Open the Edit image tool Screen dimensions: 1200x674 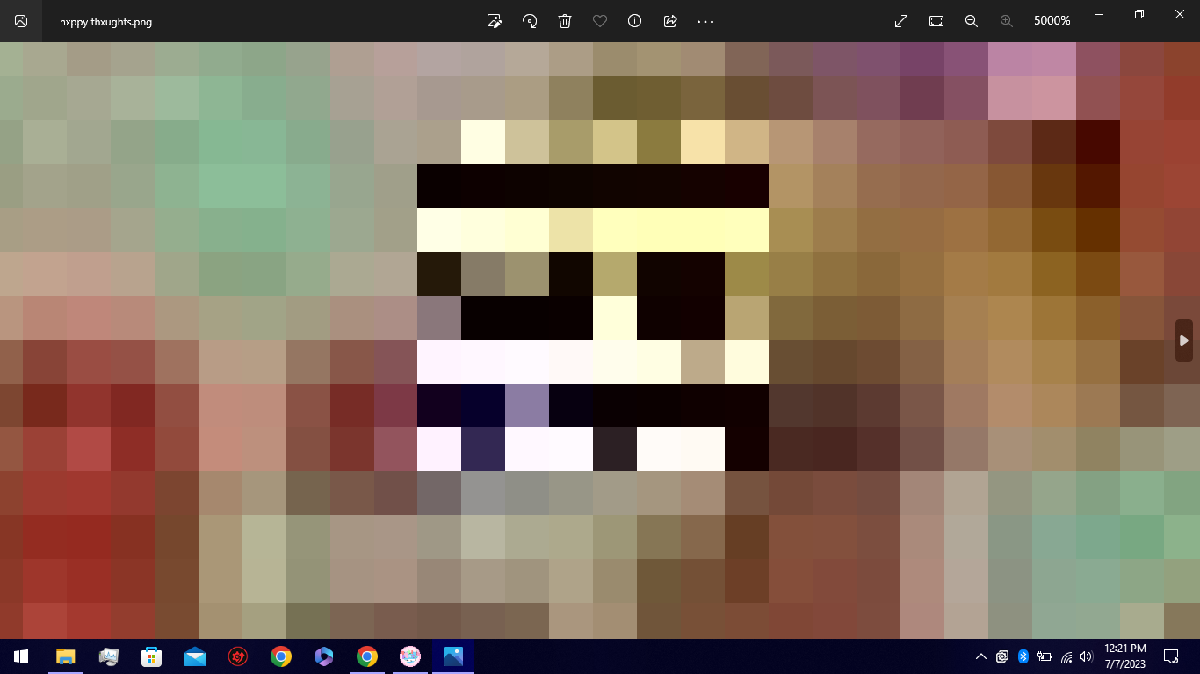pyautogui.click(x=495, y=21)
